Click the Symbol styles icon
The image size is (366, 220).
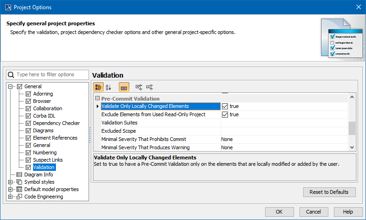(x=19, y=182)
